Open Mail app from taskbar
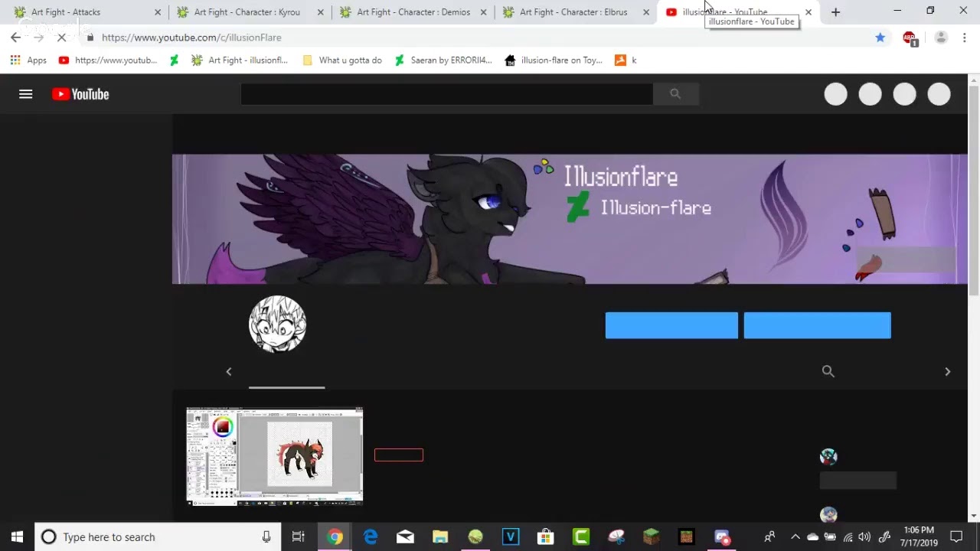The width and height of the screenshot is (980, 551). [405, 536]
